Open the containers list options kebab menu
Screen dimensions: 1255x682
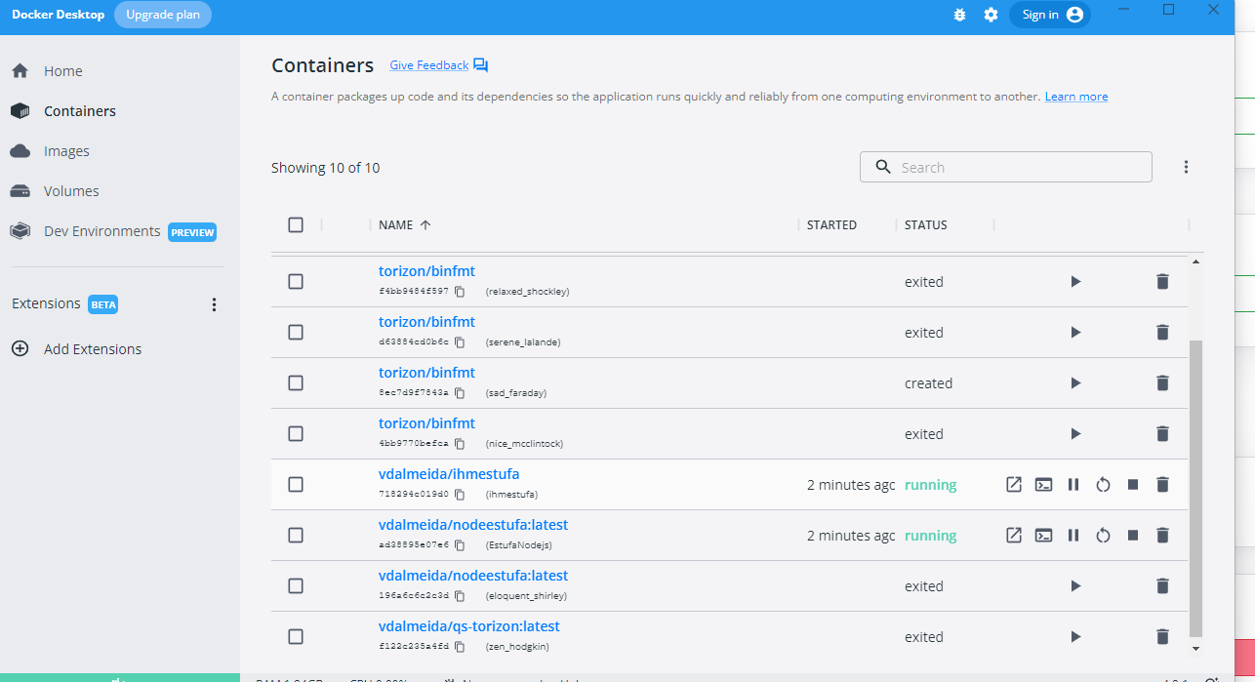[x=1187, y=167]
